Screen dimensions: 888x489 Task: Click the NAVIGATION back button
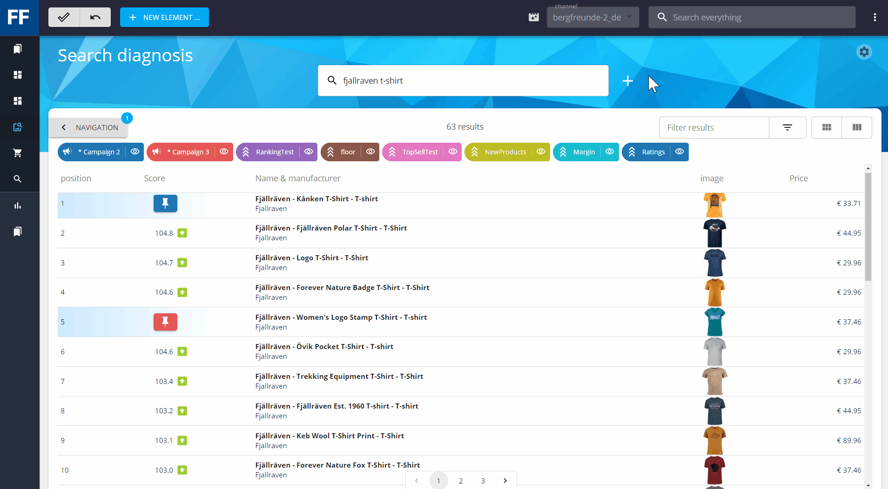[88, 127]
